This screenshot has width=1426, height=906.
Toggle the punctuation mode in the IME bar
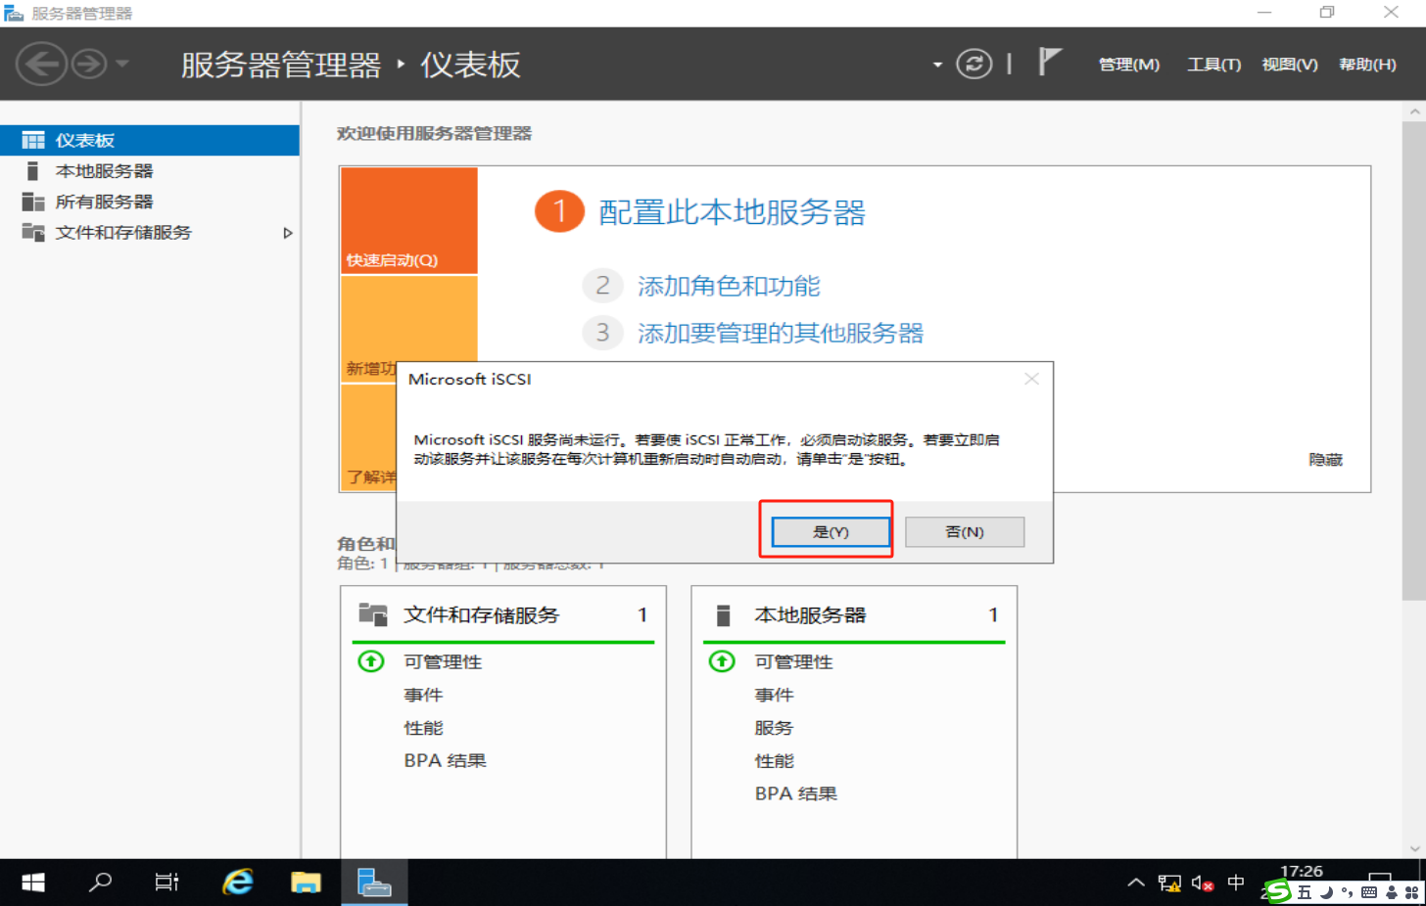click(1347, 892)
